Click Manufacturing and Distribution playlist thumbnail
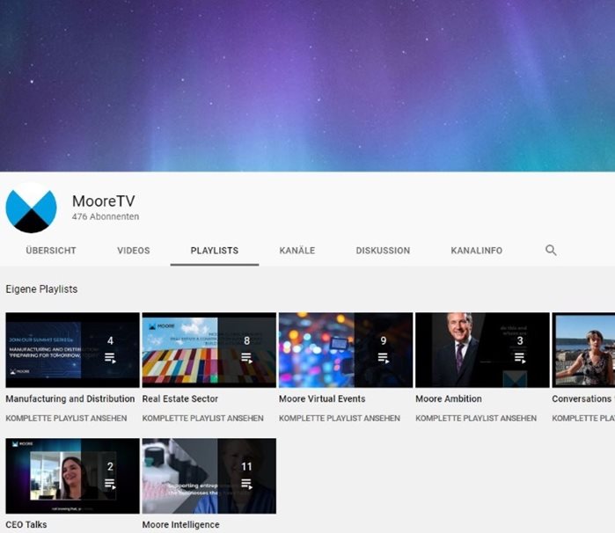Viewport: 615px width, 533px height. (72, 350)
